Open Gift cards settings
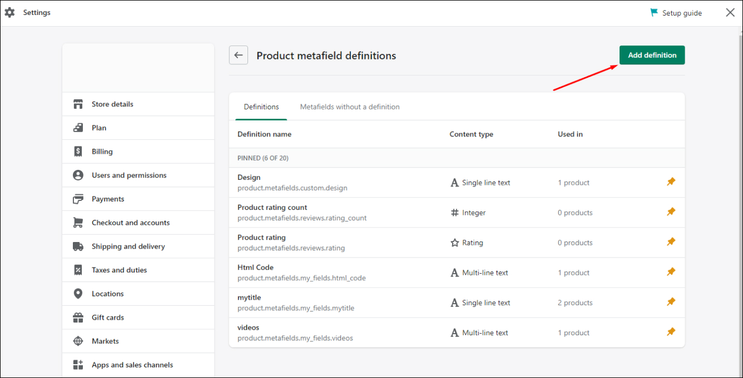 [138, 317]
